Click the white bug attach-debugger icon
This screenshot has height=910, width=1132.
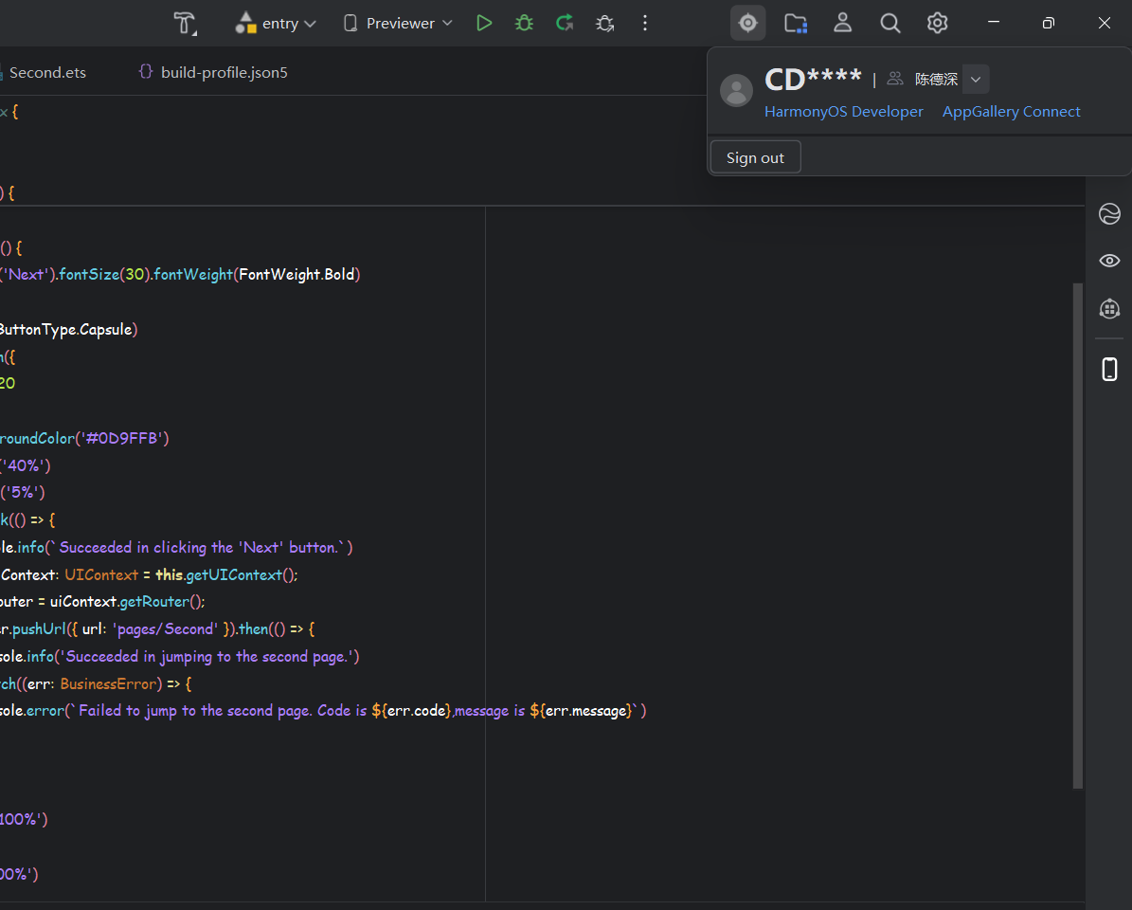pyautogui.click(x=604, y=23)
